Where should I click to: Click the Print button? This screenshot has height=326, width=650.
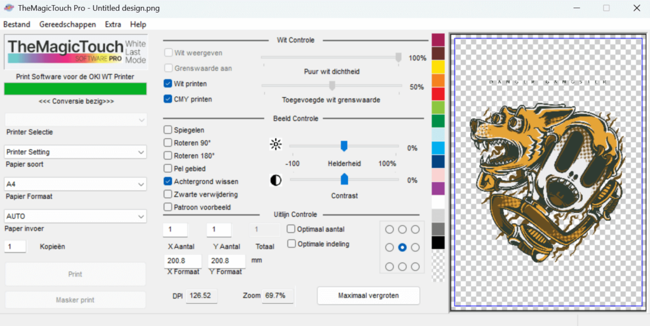coord(76,274)
